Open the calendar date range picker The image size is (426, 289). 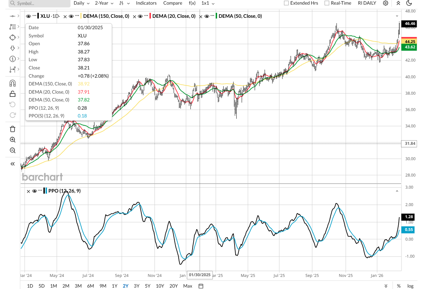point(201,286)
